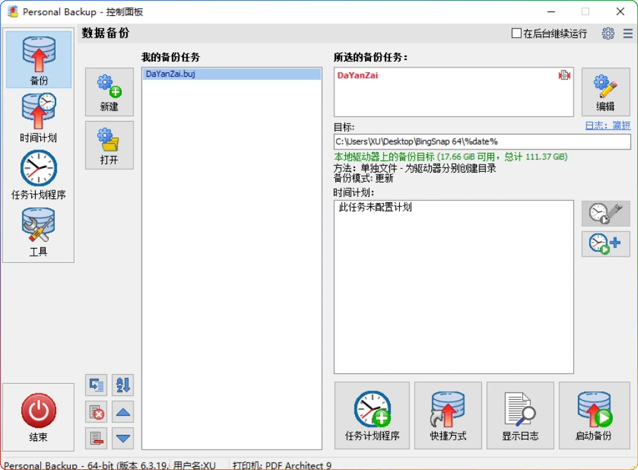The width and height of the screenshot is (638, 470).
Task: Sort the task list alphabetically A-Z
Action: pos(123,385)
